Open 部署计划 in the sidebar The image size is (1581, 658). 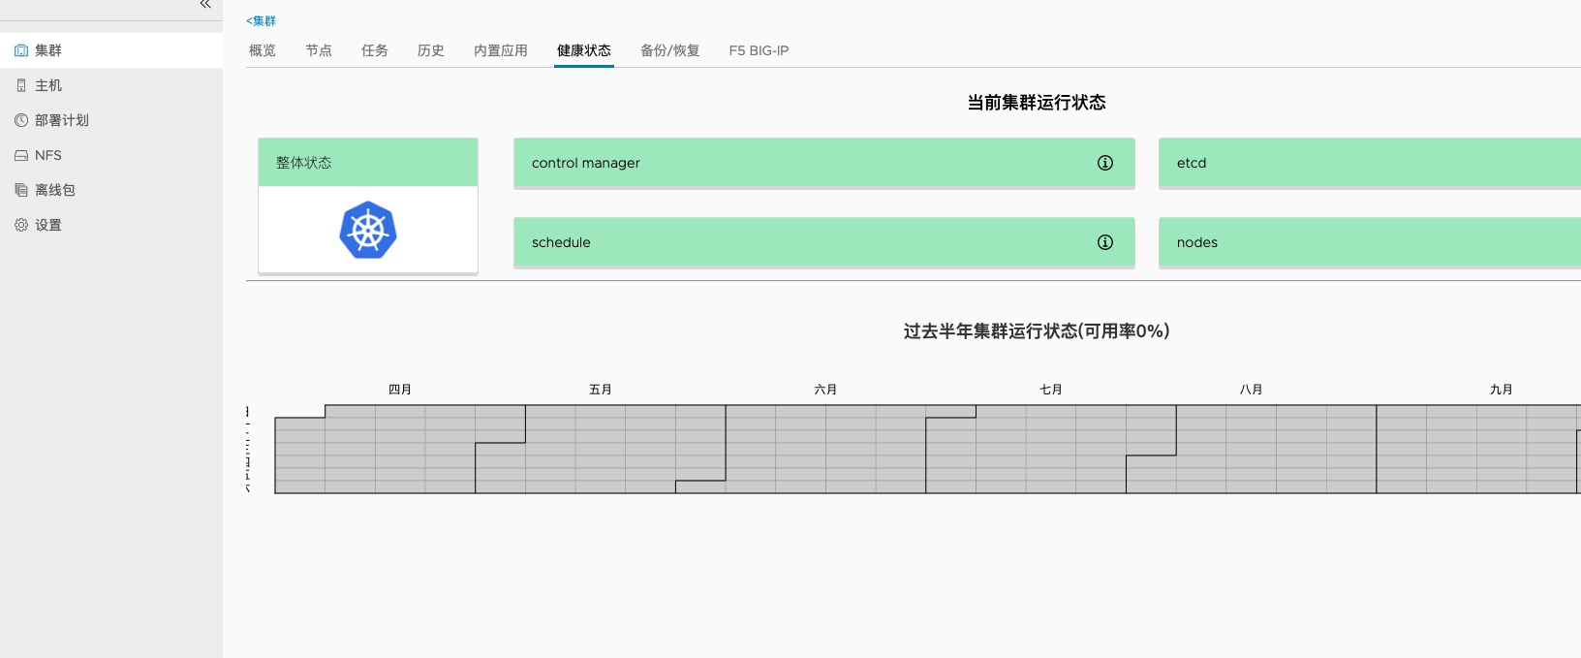tap(111, 120)
